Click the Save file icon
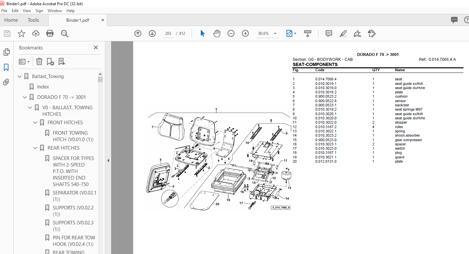This screenshot has height=254, width=469. coord(7,33)
